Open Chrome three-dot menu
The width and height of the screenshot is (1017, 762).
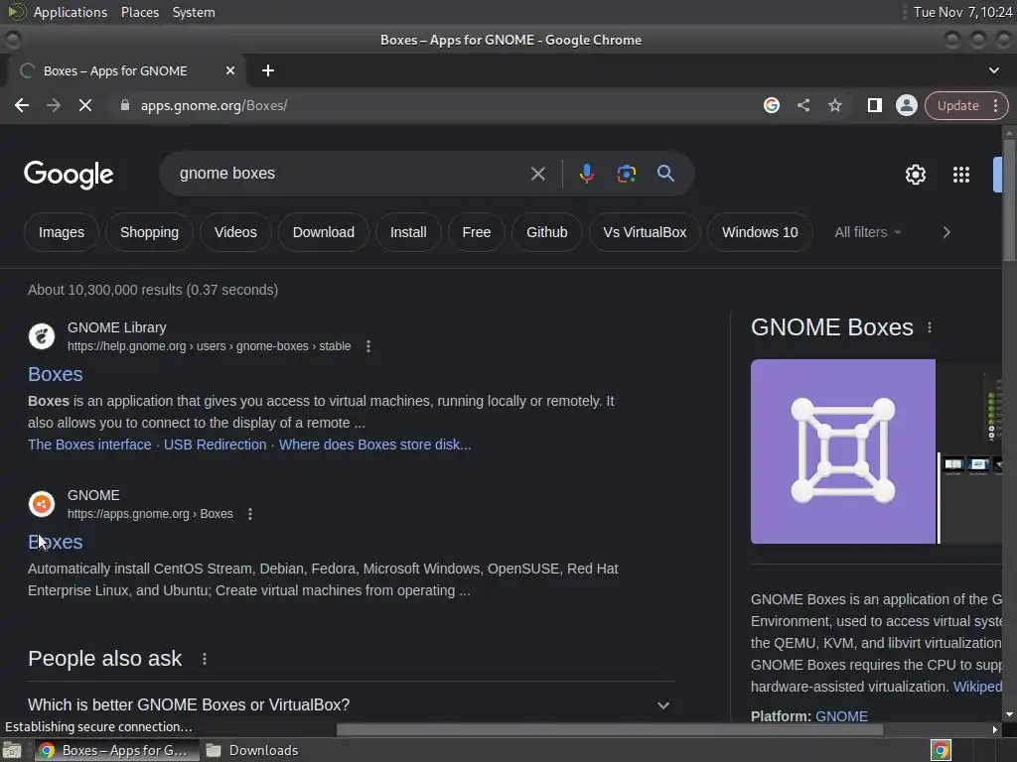pyautogui.click(x=995, y=105)
